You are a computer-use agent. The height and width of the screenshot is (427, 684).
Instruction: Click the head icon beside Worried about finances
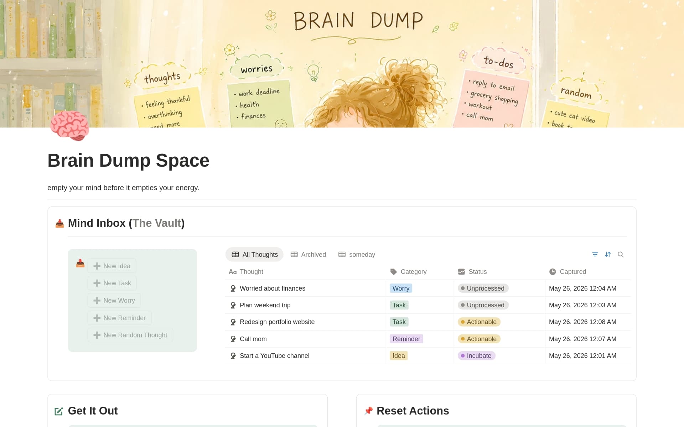[x=233, y=288]
